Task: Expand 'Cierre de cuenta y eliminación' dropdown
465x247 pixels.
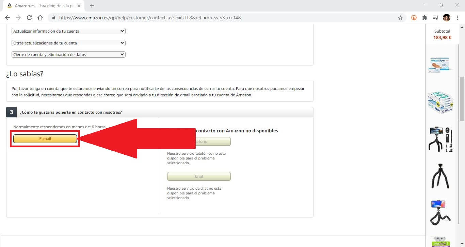Action: [68, 54]
